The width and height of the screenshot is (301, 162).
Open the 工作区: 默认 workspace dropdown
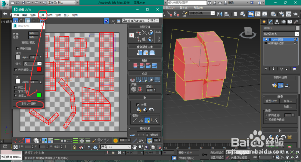(61, 2)
